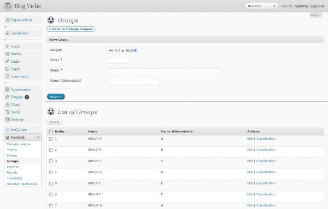
Task: Check the box for GROUP E row
Action: 51,183
